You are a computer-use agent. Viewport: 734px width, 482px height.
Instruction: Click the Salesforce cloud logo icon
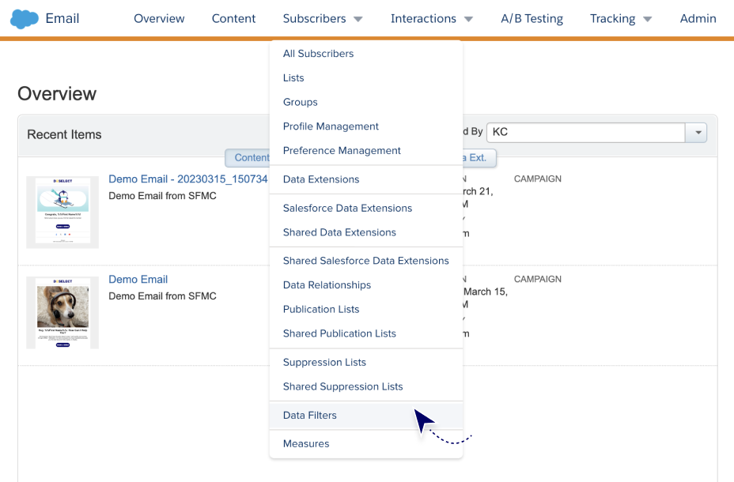pyautogui.click(x=25, y=18)
